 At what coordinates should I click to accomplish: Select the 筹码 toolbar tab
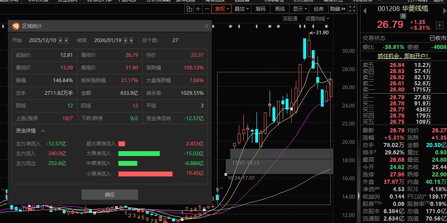260,9
